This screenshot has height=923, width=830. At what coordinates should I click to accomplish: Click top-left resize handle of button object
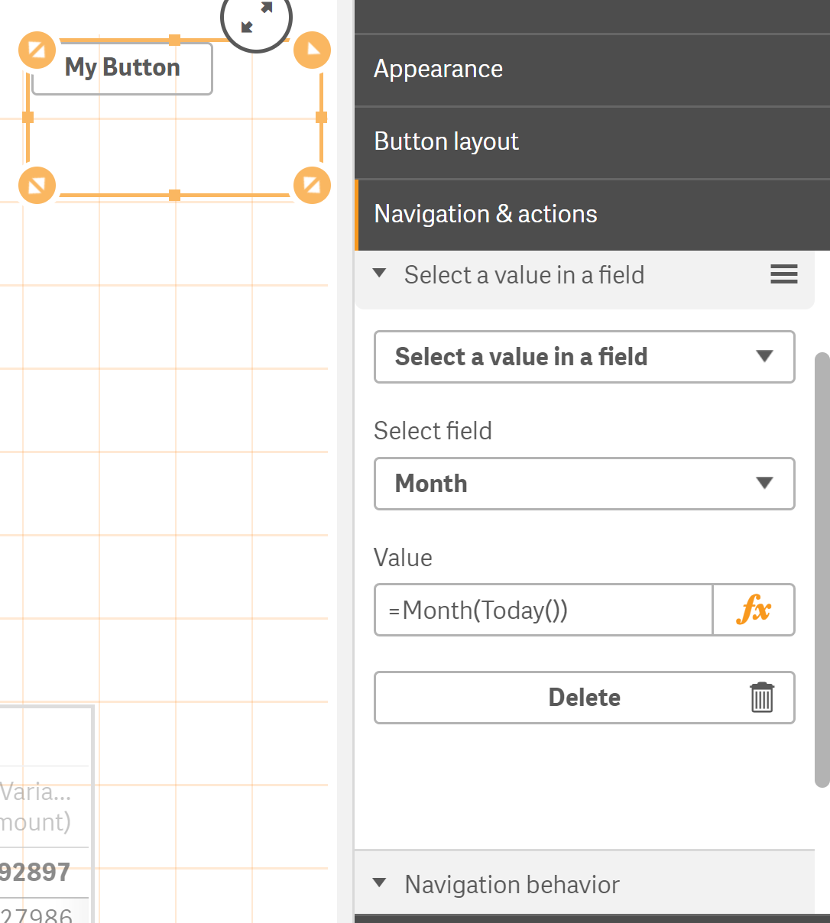click(x=37, y=50)
